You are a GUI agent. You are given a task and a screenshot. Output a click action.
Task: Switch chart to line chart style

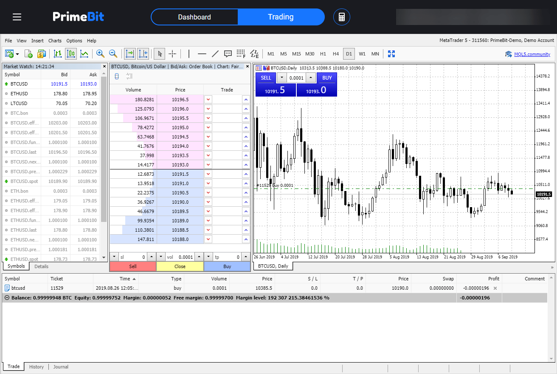pos(84,54)
